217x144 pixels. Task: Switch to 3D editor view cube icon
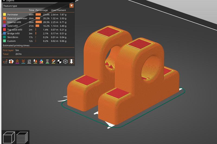[9, 137]
